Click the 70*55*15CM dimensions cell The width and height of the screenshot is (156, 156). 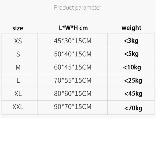73,80
